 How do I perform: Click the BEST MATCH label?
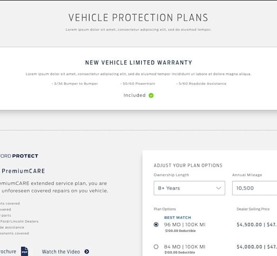(178, 218)
